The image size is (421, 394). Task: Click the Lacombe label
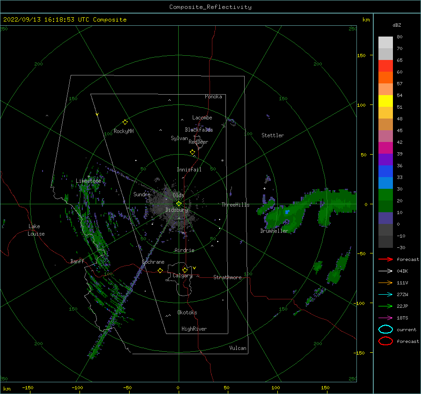(202, 118)
